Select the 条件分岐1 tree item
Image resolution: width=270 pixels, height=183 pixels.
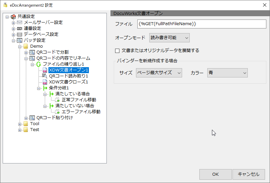coord(59,88)
